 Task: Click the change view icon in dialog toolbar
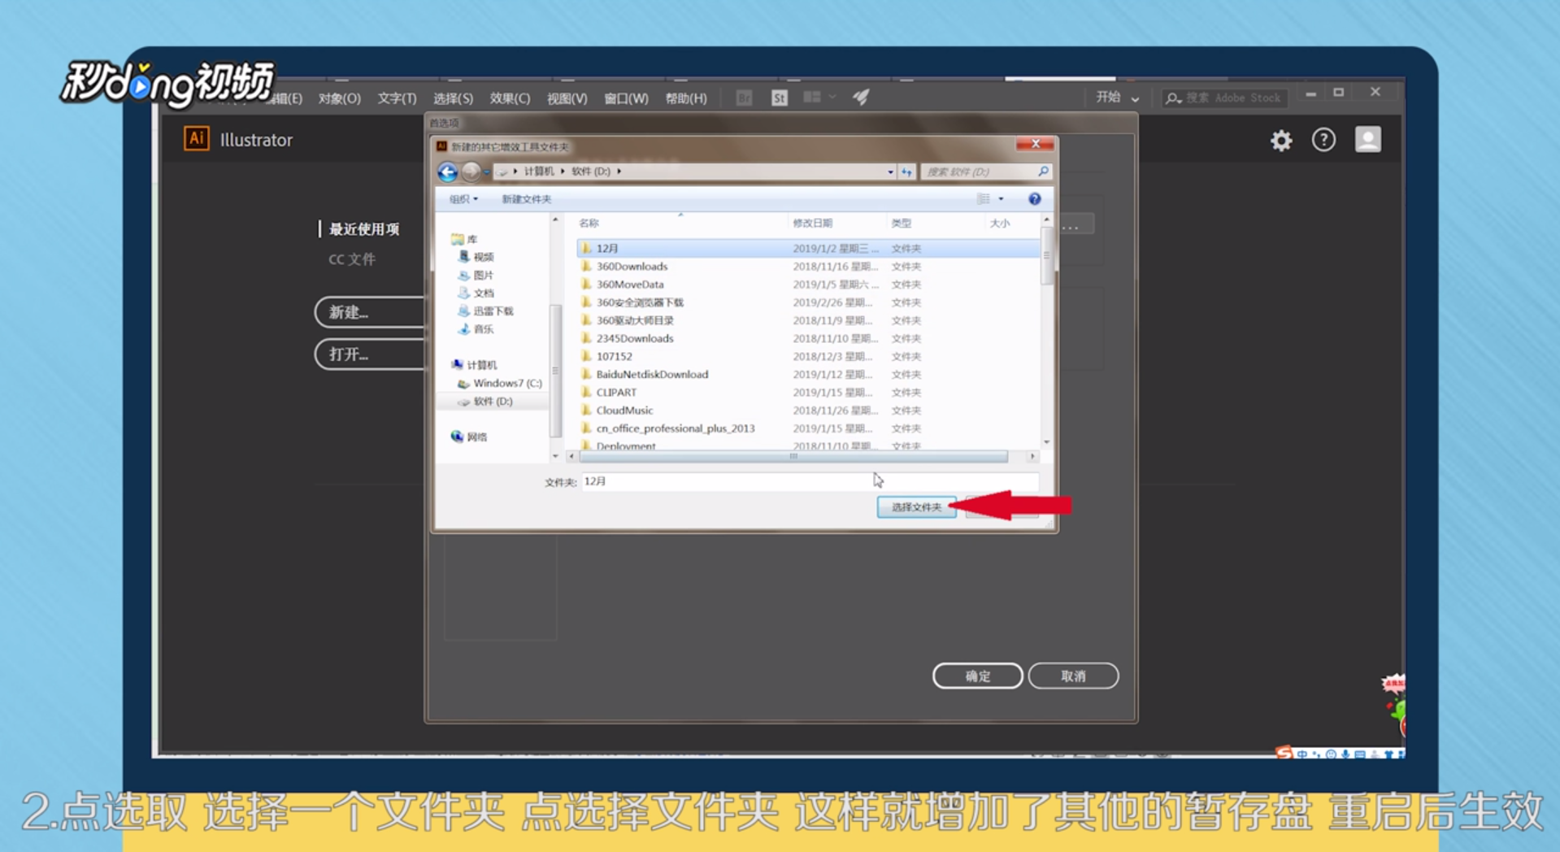point(984,199)
